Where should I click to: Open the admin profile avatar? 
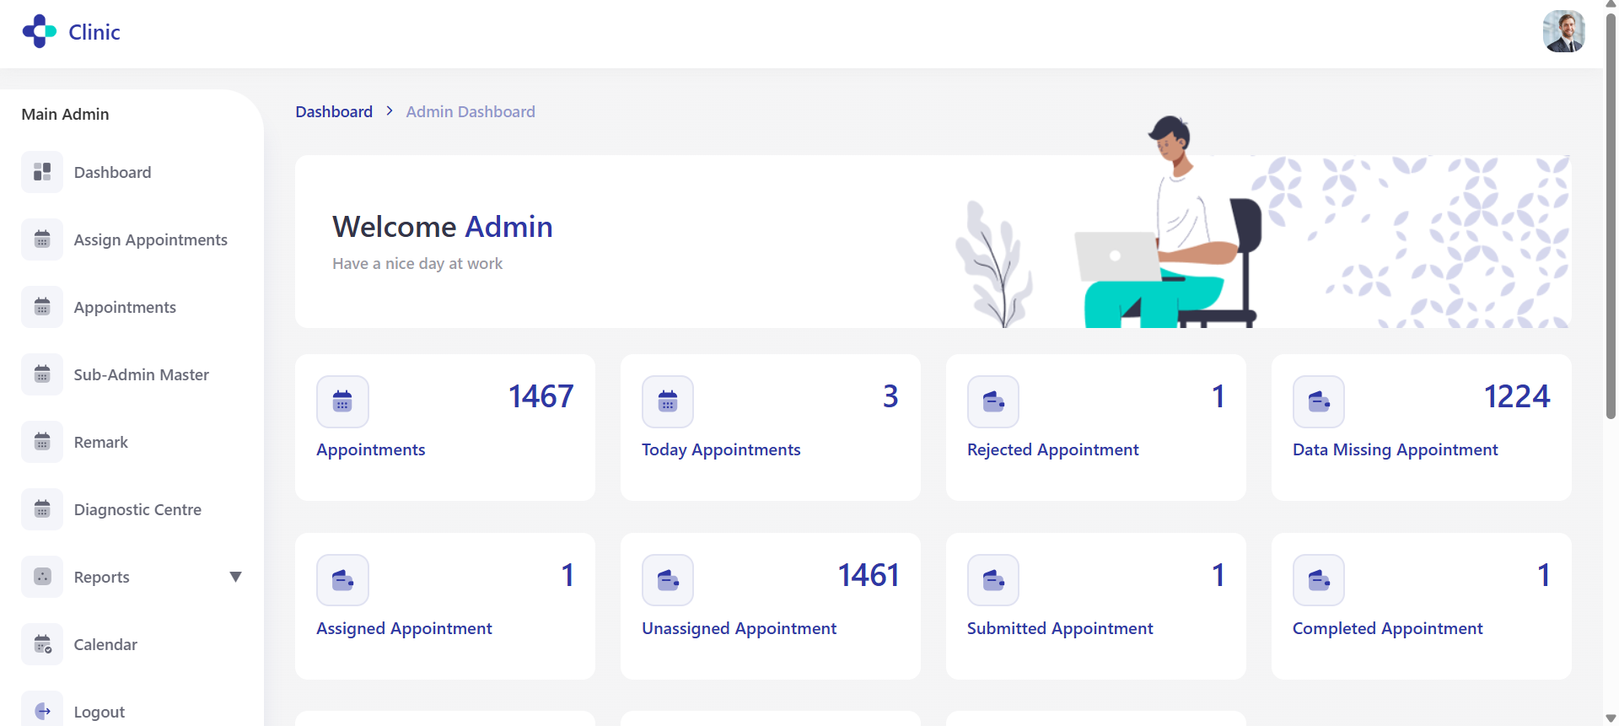pyautogui.click(x=1563, y=32)
